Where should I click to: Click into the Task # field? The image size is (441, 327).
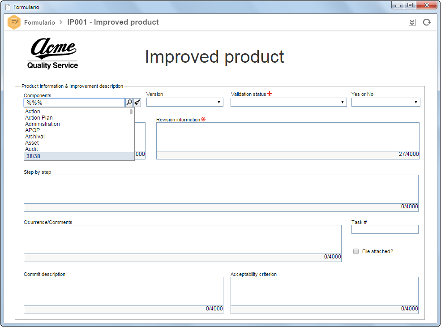tap(385, 229)
